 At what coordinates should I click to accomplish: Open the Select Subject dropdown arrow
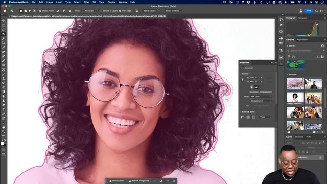click(x=159, y=11)
